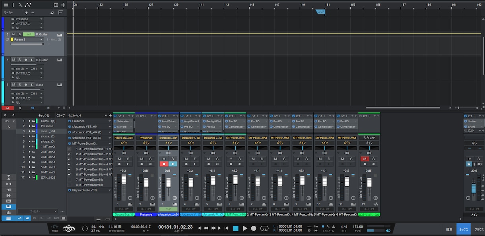Click the yellow color swatch on R.Guitar track

point(12,40)
